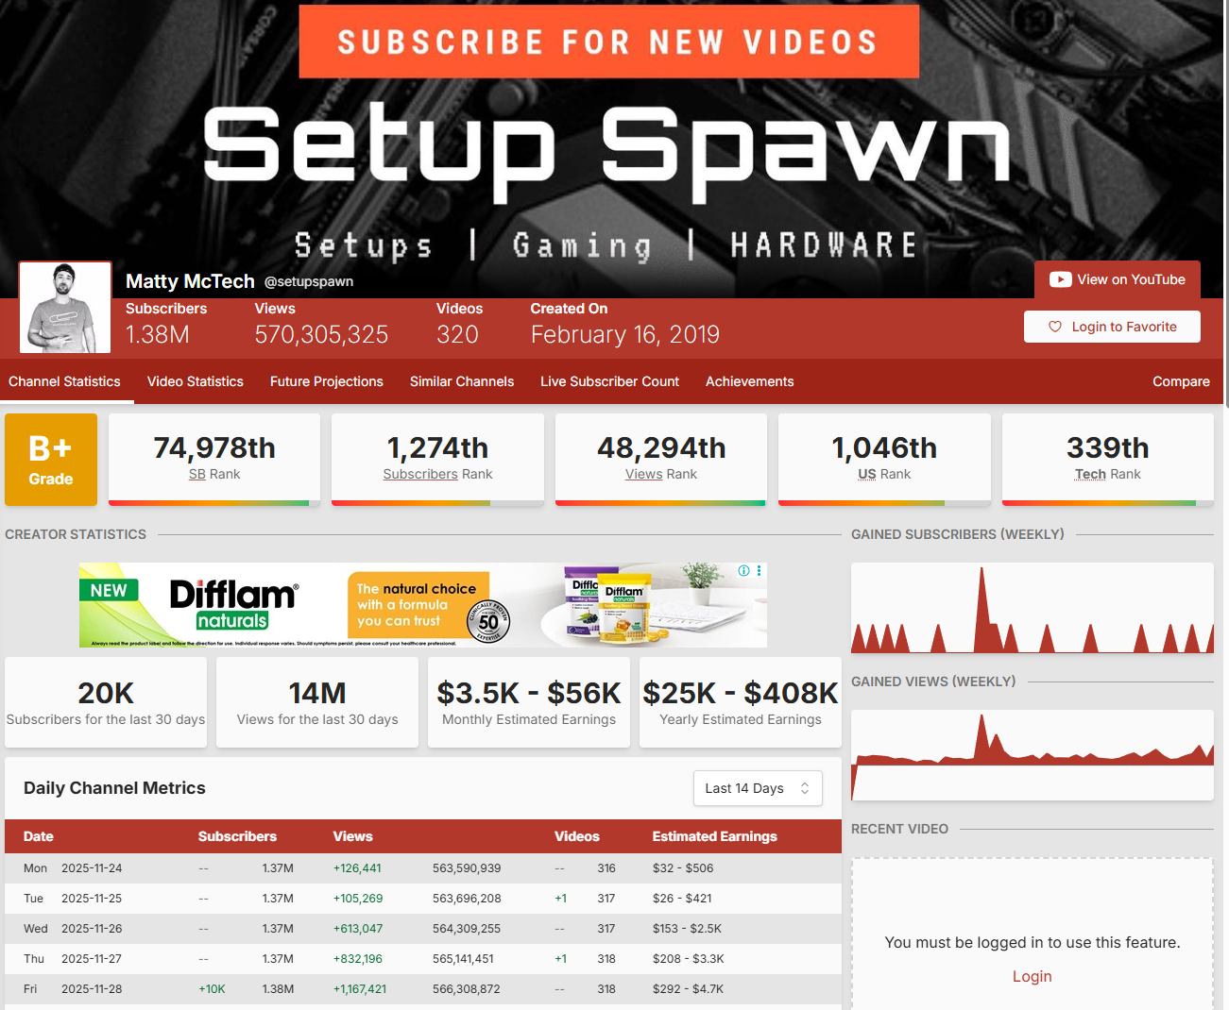Image resolution: width=1229 pixels, height=1010 pixels.
Task: Click the Compare link in the nav bar
Action: [1180, 381]
